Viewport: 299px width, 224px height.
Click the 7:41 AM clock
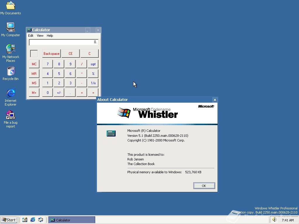288,220
